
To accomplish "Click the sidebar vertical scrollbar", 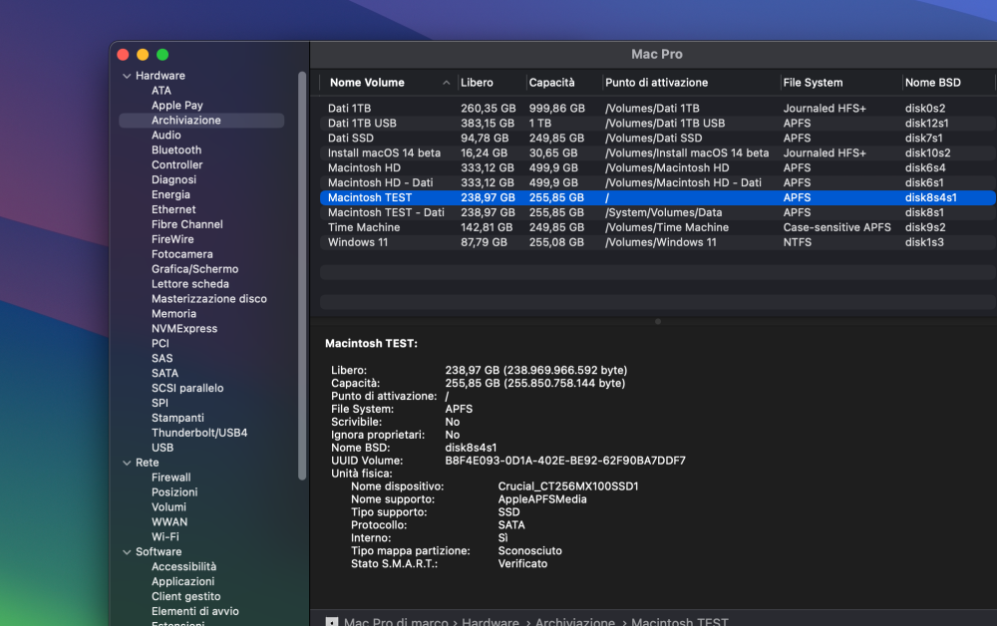I will click(302, 276).
